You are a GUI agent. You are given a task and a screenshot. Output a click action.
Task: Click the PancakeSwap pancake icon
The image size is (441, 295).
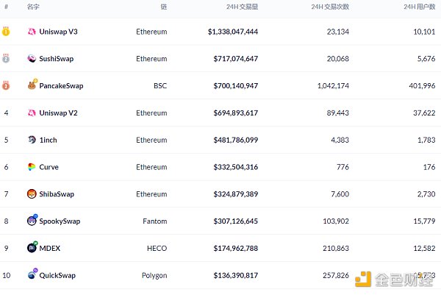[32, 85]
